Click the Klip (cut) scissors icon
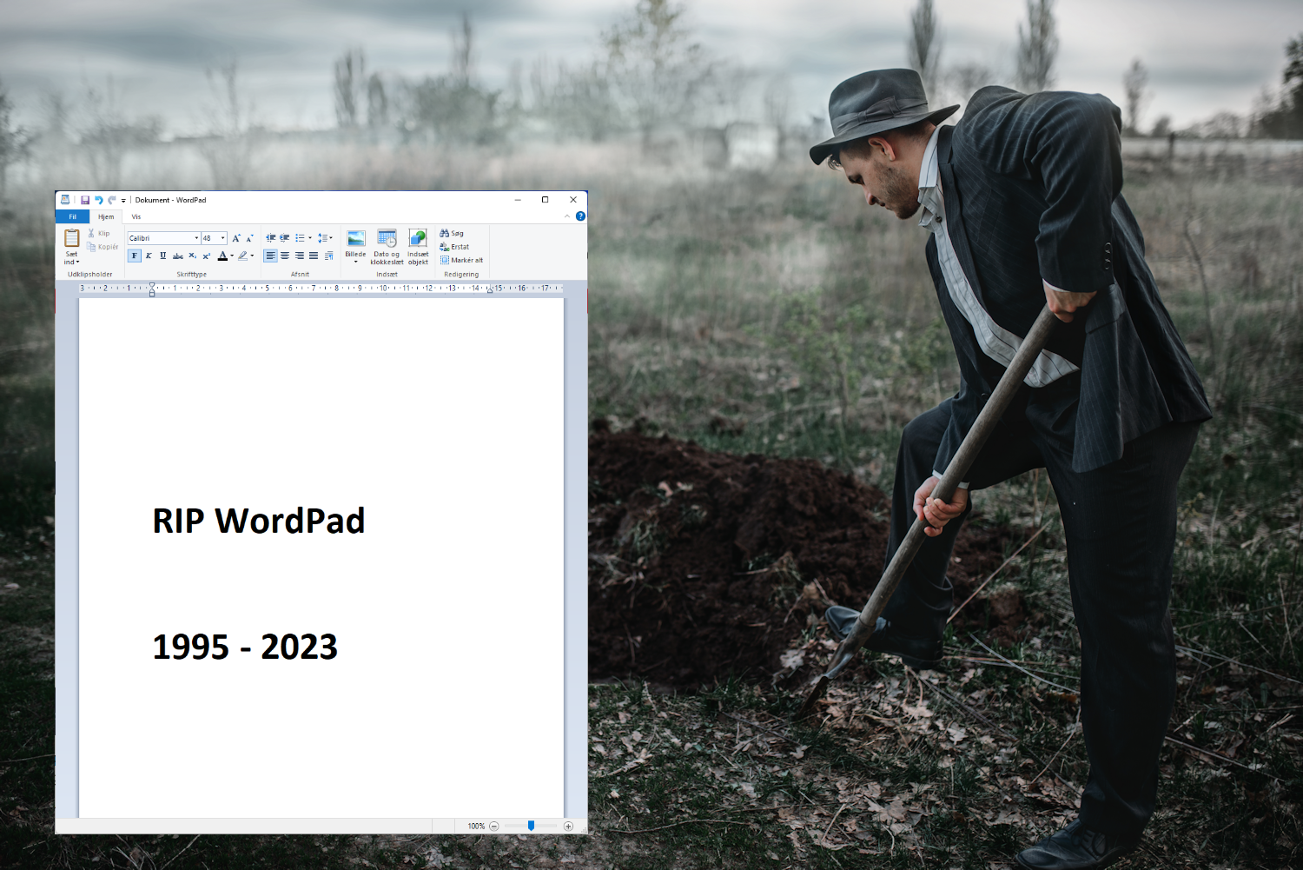This screenshot has height=870, width=1303. 91,233
